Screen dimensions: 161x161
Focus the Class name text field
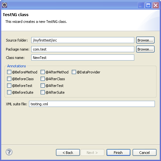click(83, 58)
